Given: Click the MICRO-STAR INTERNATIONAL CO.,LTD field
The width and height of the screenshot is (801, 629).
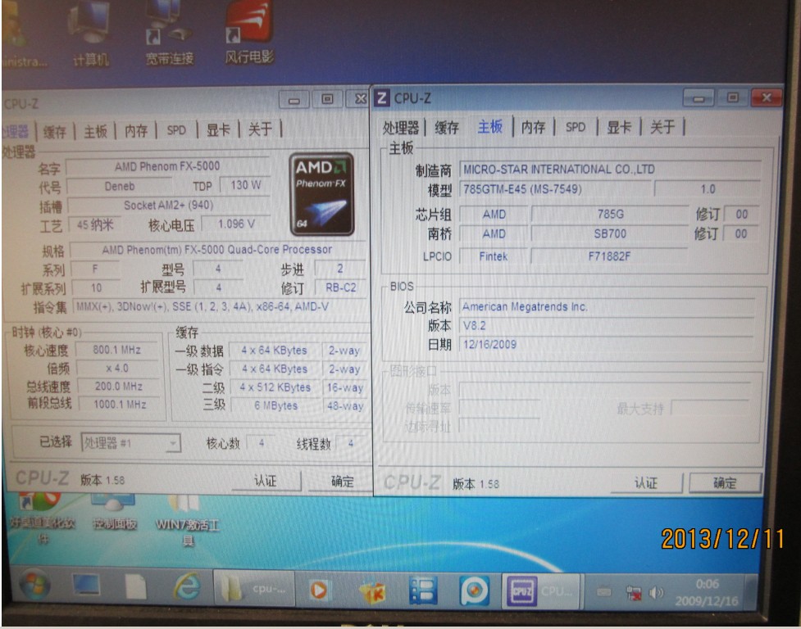Looking at the screenshot, I should 610,169.
